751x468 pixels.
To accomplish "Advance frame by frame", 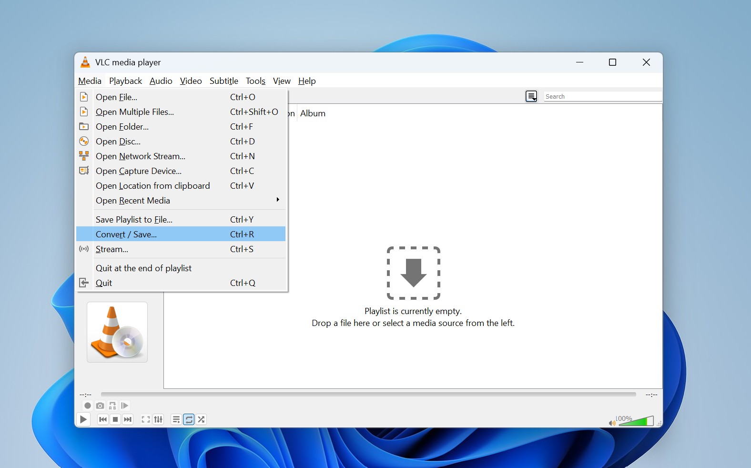I will point(125,406).
